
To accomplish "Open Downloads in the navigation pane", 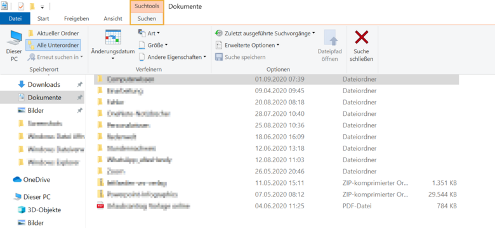I will (x=44, y=84).
